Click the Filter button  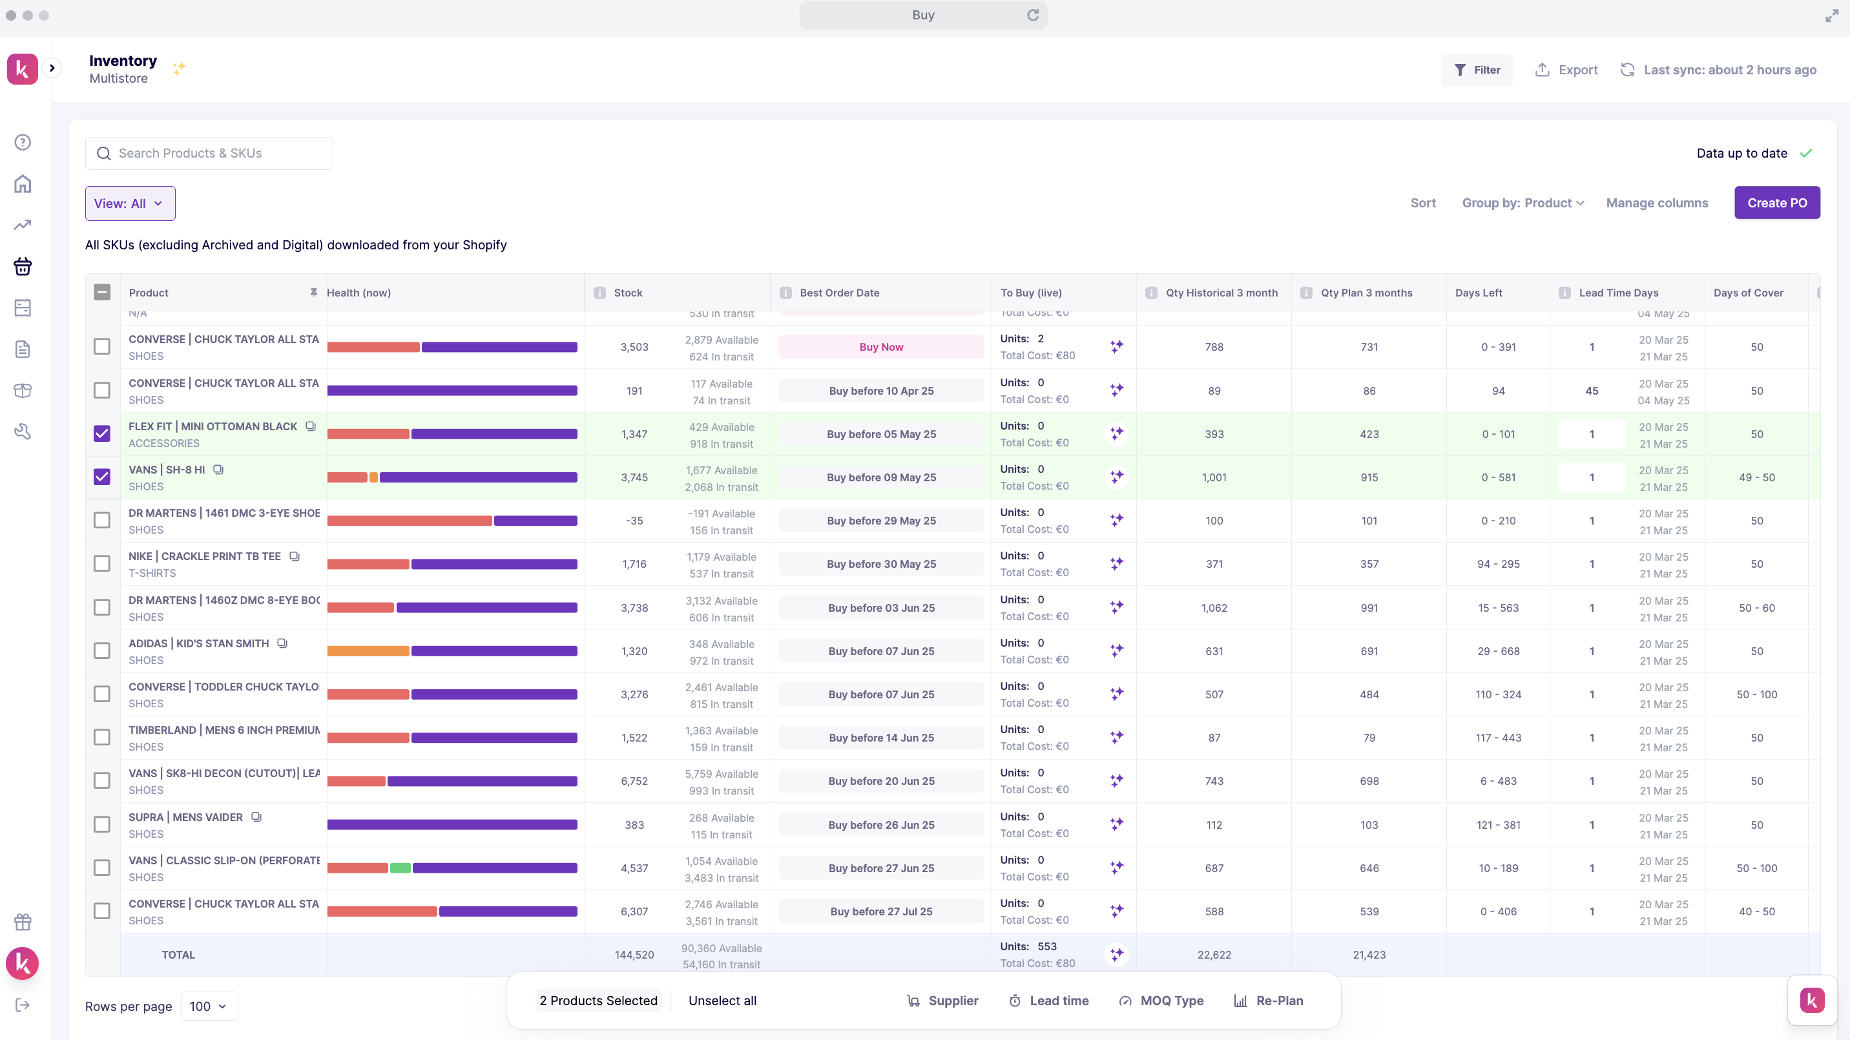click(x=1477, y=70)
